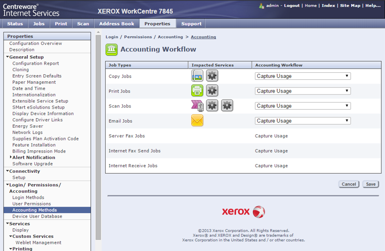Click the green Print service icon
The width and height of the screenshot is (385, 251).
click(x=197, y=91)
